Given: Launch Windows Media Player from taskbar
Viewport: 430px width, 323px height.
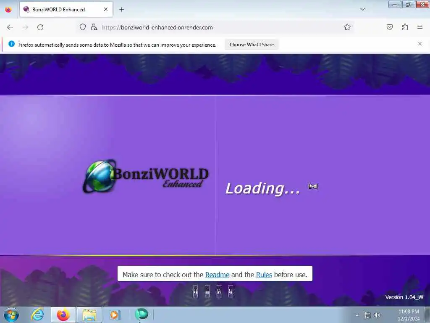Looking at the screenshot, I should point(114,315).
